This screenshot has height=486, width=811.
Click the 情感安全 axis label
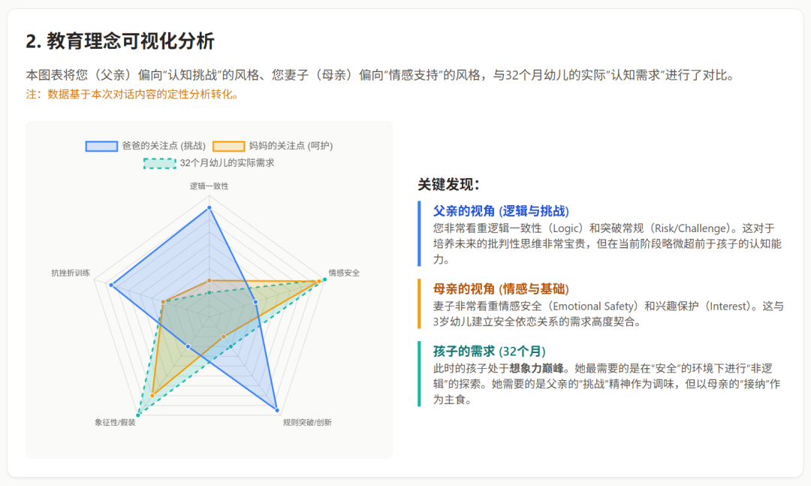(x=344, y=273)
